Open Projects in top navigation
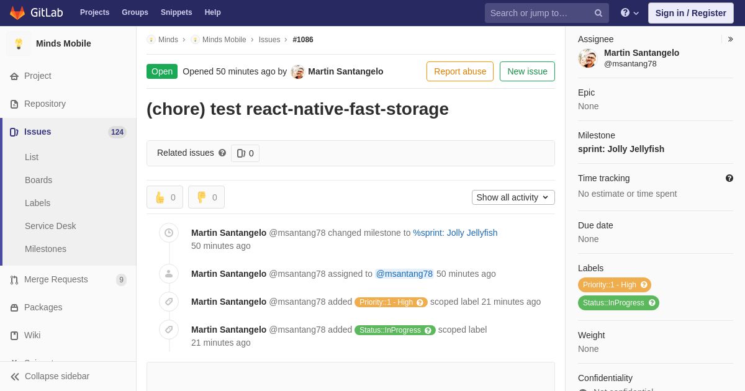 (94, 12)
